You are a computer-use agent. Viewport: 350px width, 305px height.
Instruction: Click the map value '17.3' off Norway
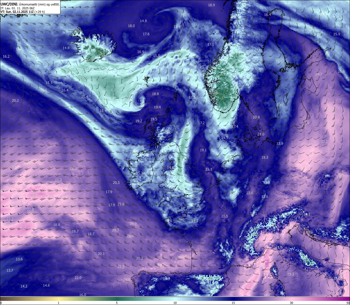(x=211, y=44)
